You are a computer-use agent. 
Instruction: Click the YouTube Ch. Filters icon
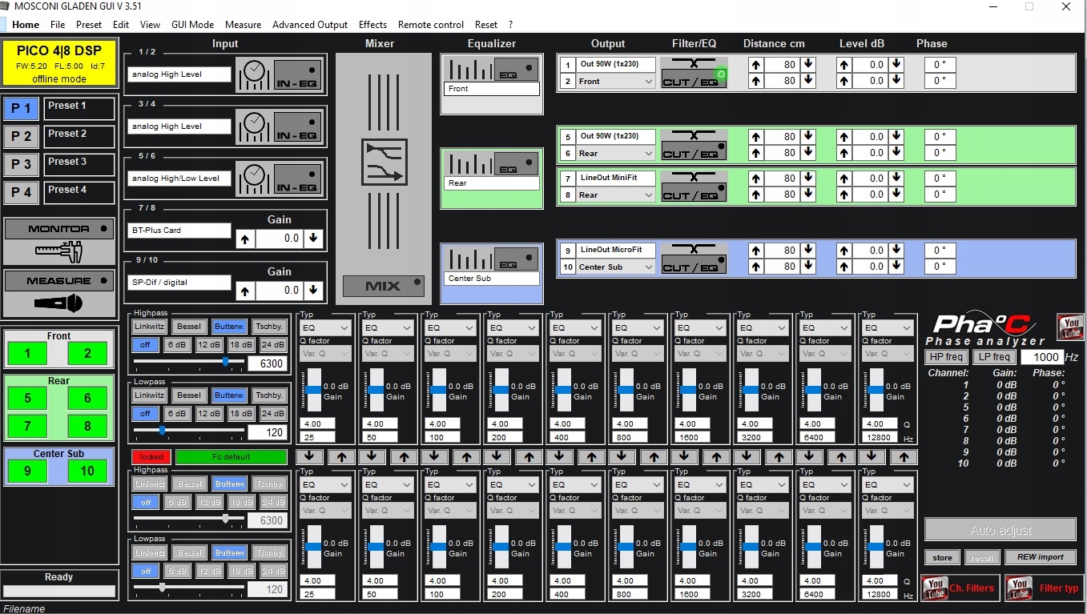tap(934, 588)
